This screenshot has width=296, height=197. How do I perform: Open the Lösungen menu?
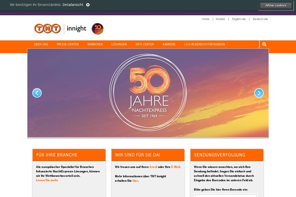pyautogui.click(x=119, y=44)
